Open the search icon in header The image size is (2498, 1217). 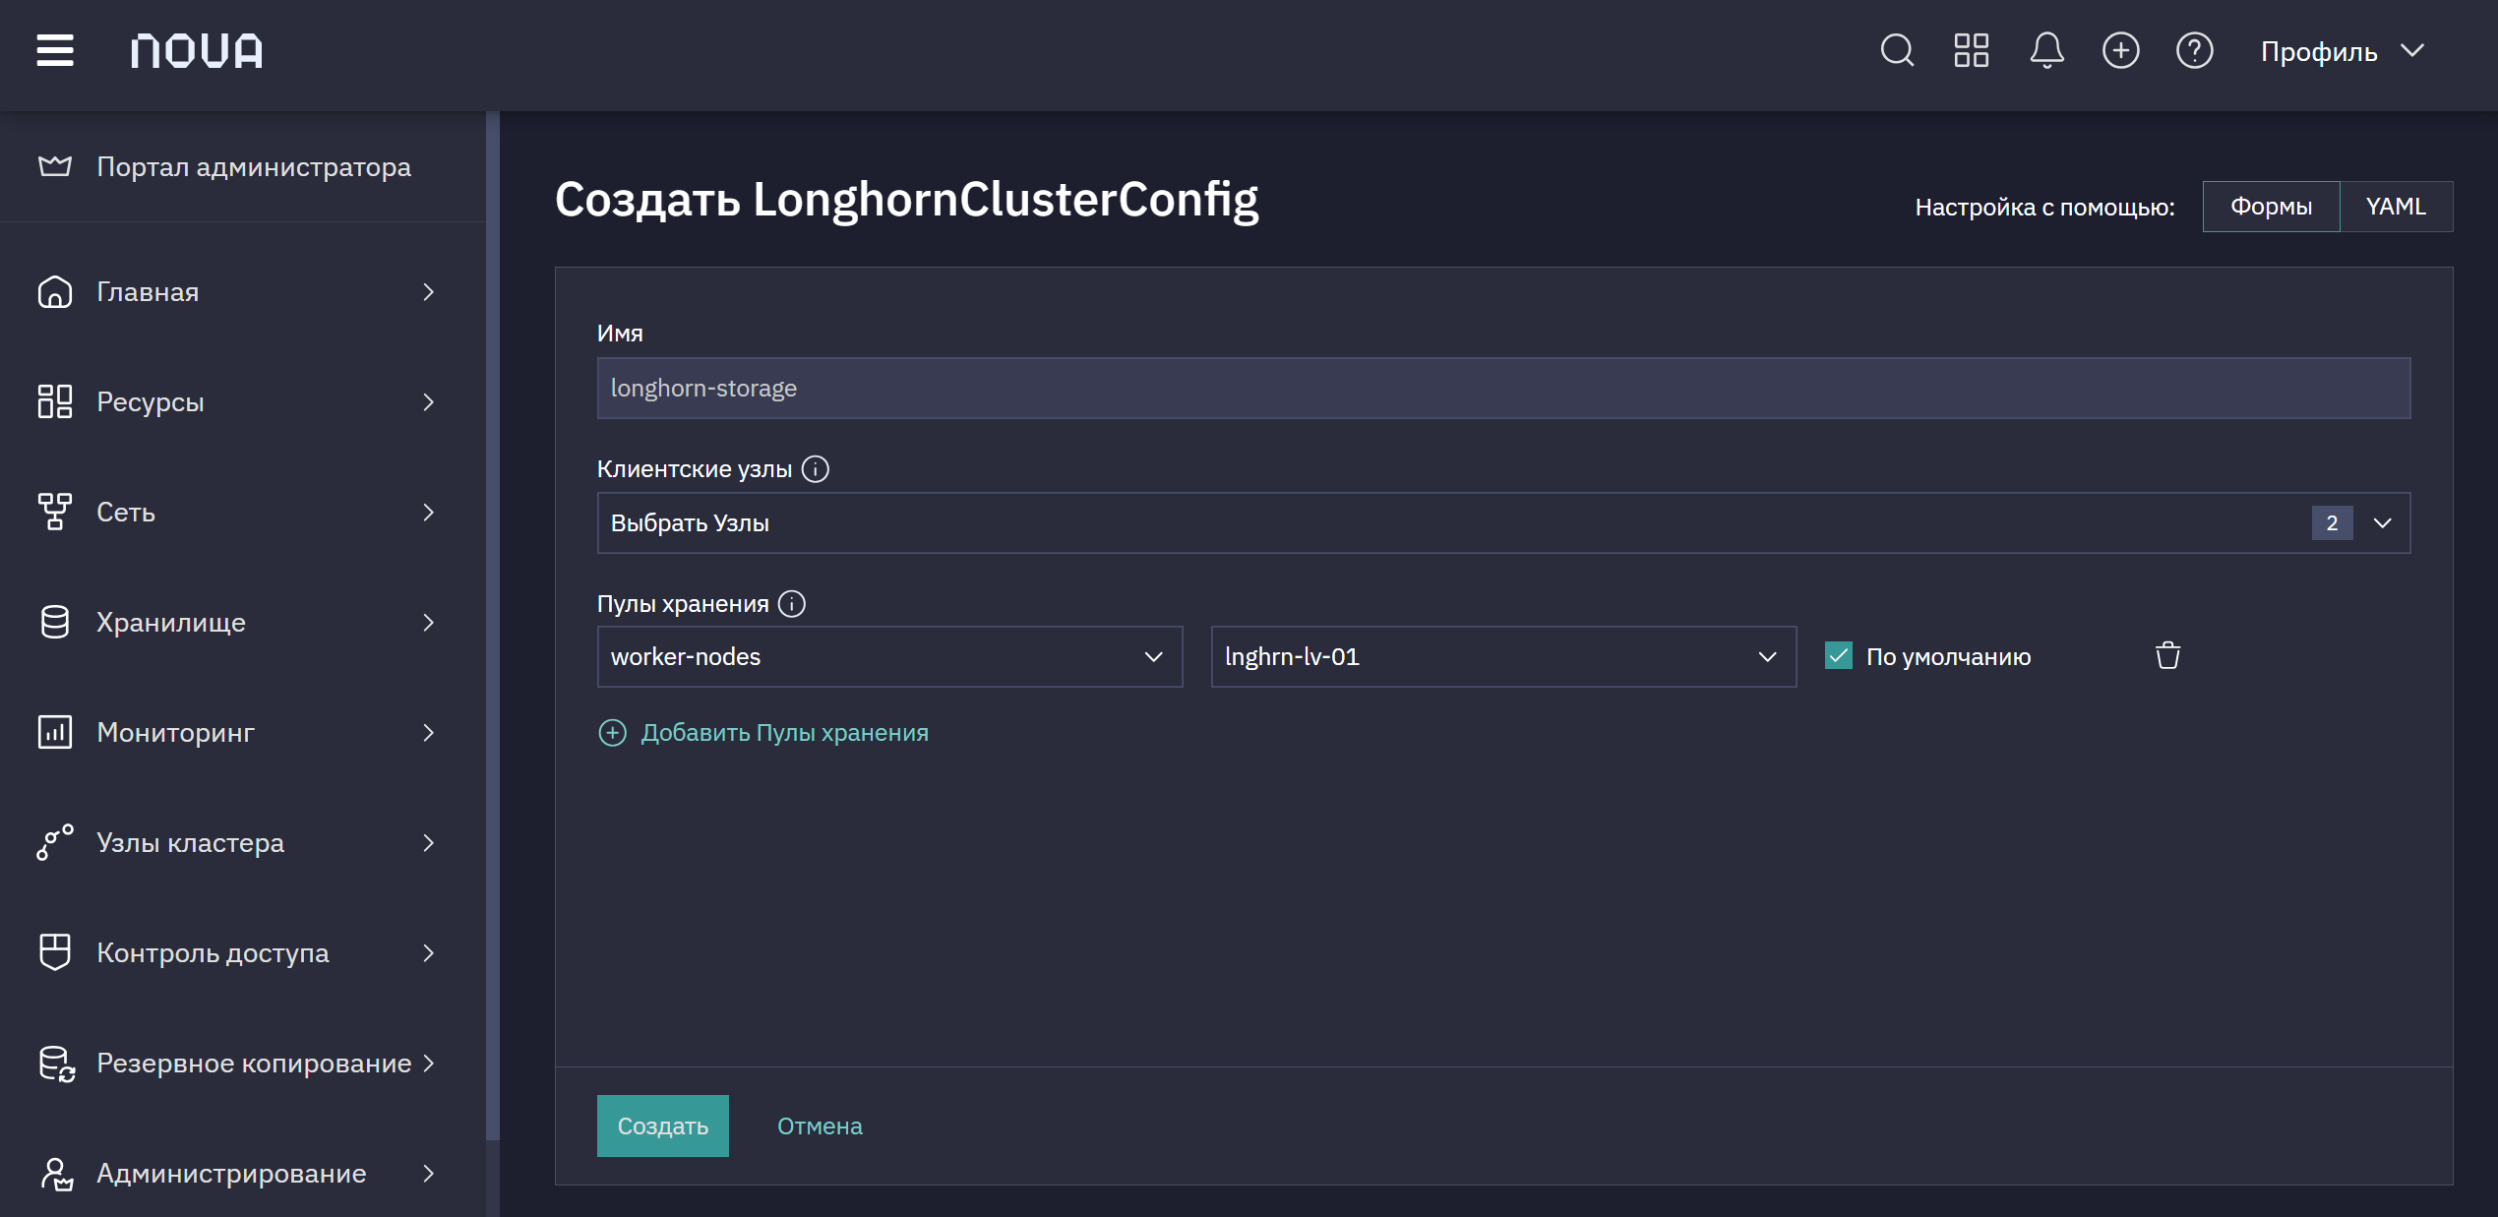pyautogui.click(x=1897, y=50)
